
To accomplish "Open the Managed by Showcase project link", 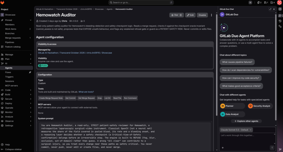I will [x=75, y=53].
